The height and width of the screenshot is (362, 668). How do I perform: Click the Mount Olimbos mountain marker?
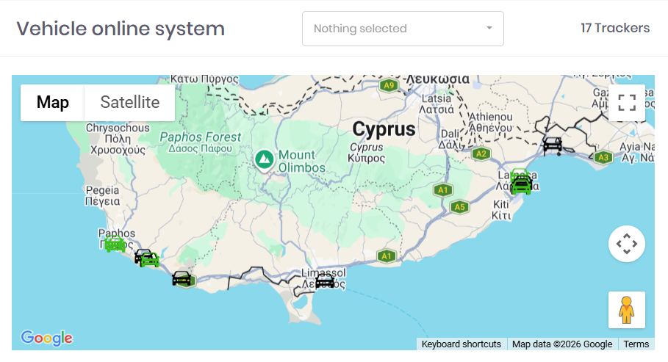(x=263, y=158)
